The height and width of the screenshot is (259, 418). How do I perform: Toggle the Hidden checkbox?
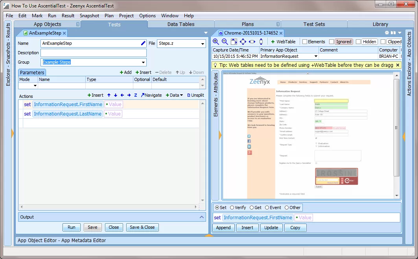(358, 42)
